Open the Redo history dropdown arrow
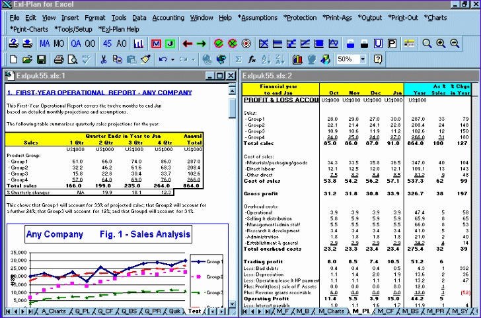 [193, 59]
